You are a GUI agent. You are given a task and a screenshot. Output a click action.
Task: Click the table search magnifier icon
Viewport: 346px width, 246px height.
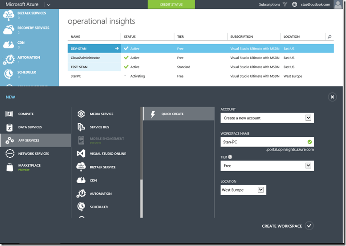click(x=329, y=37)
